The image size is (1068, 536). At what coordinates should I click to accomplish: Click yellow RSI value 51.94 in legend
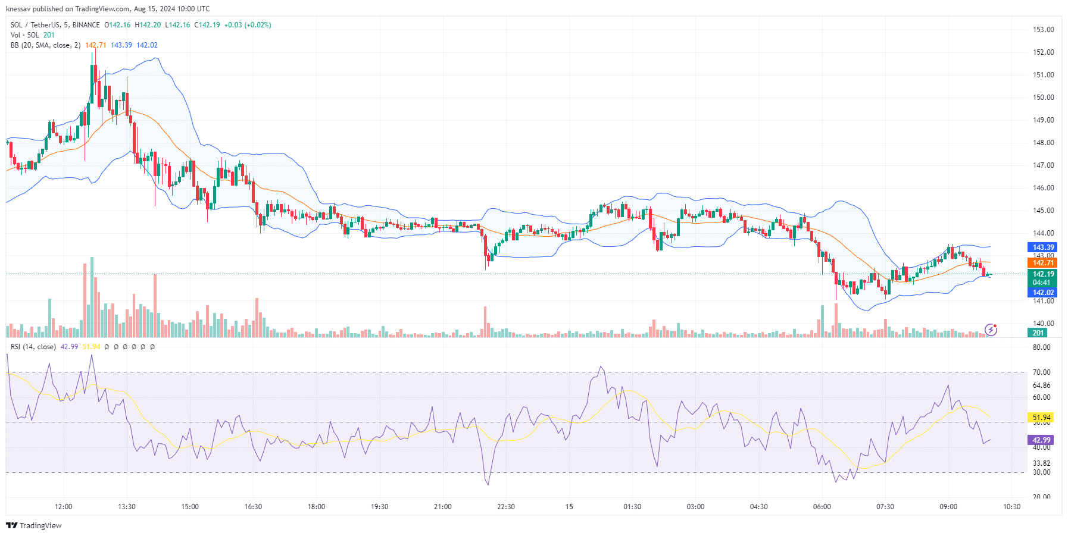click(91, 347)
